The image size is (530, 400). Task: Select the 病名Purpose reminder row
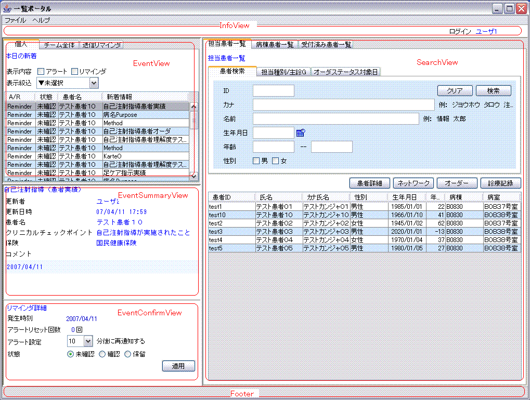[98, 115]
